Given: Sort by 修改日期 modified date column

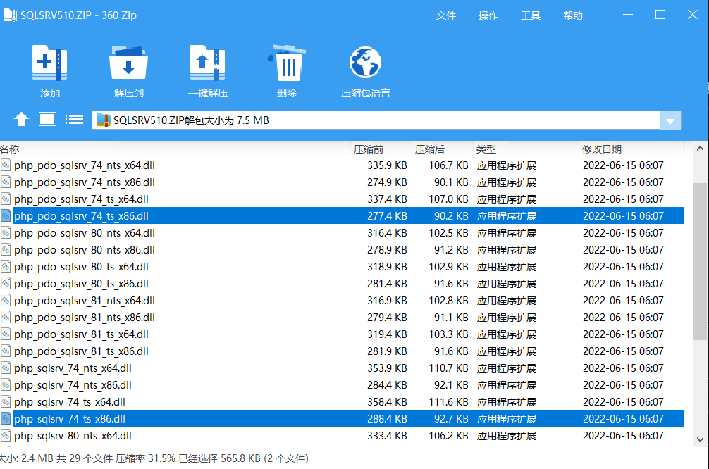Looking at the screenshot, I should (602, 149).
